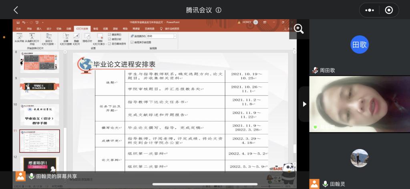Click the 成绩评定 row label
This screenshot has width=410, height=189.
click(110, 141)
